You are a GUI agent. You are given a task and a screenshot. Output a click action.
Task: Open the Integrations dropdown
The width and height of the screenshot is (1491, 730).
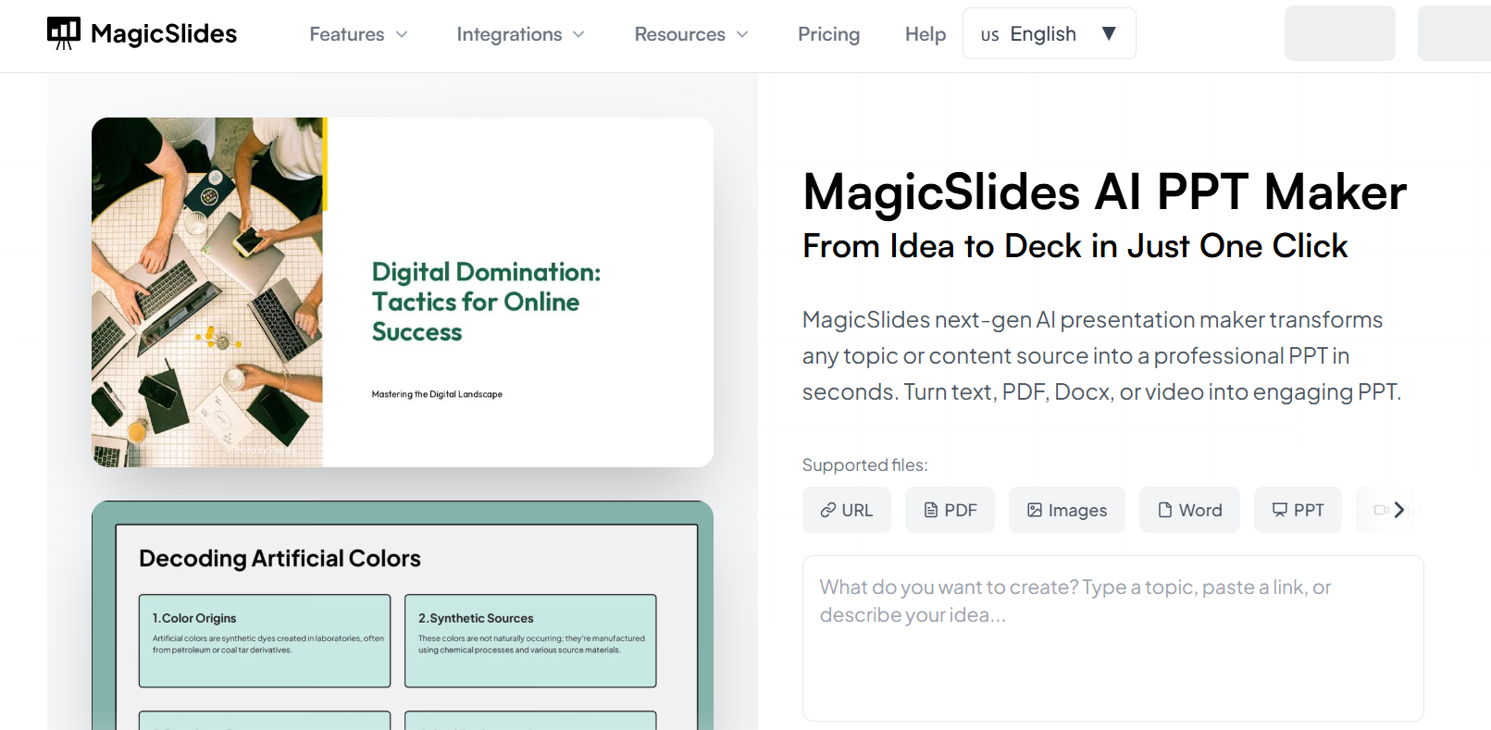520,34
